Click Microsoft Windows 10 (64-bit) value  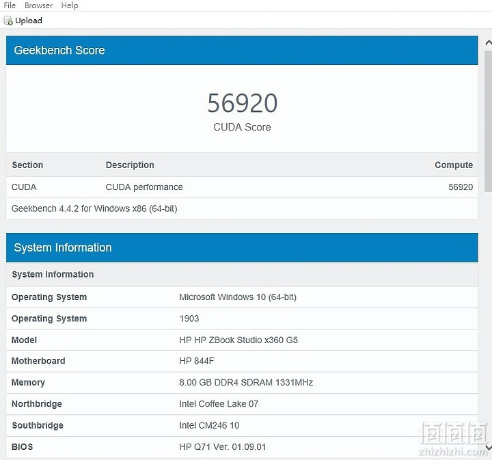click(x=238, y=297)
